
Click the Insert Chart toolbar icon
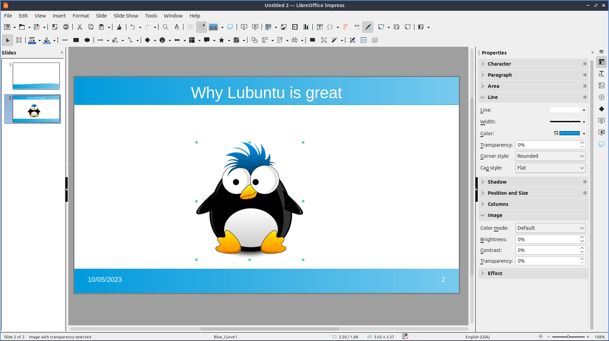(306, 27)
